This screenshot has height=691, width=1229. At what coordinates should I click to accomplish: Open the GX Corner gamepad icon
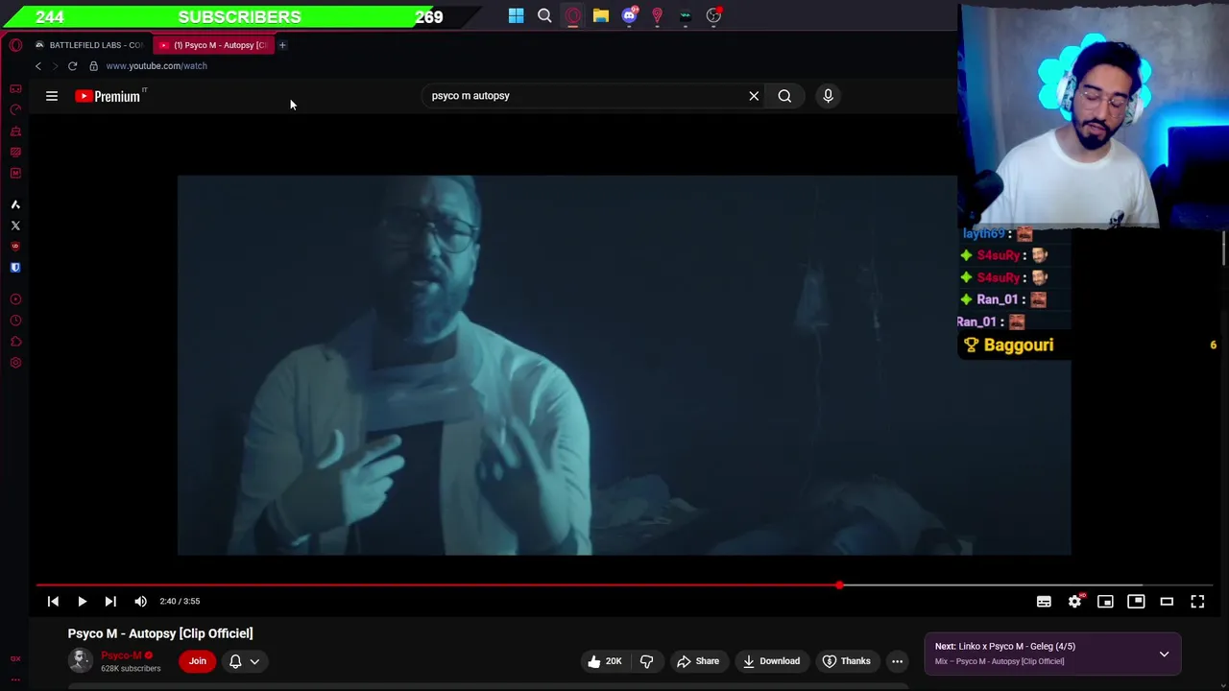coord(15,89)
